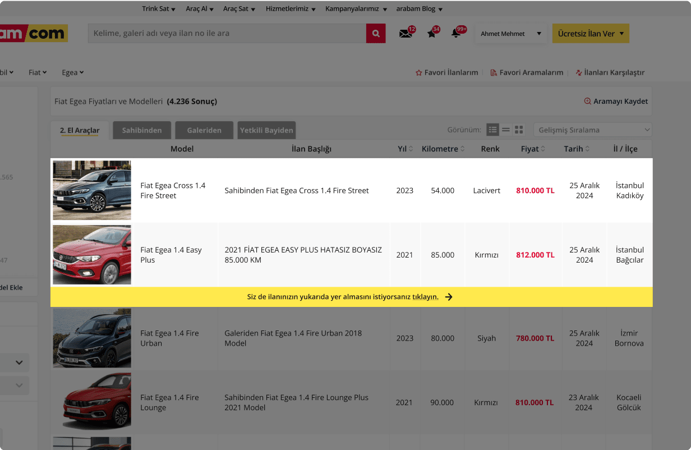Click the İlan Başlığı column header

(311, 149)
